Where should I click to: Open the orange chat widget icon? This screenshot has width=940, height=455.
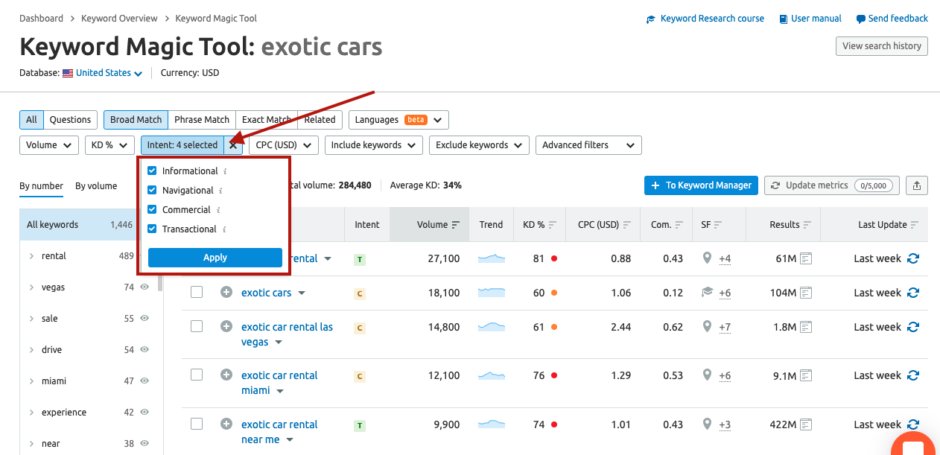pyautogui.click(x=913, y=445)
